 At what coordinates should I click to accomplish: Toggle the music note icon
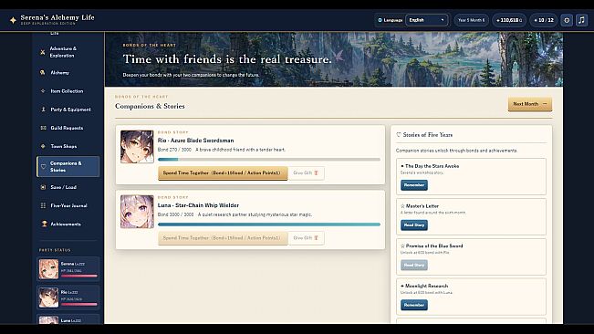click(581, 20)
